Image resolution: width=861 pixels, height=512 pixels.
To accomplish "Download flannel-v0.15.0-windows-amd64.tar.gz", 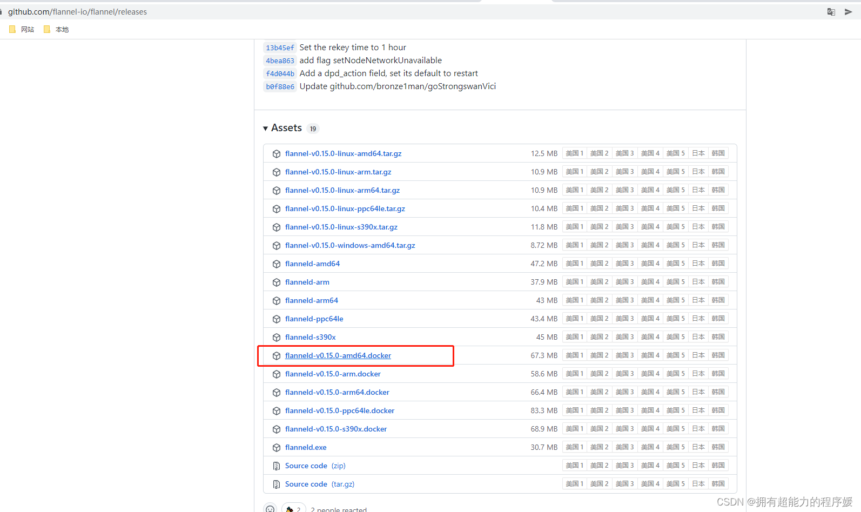I will click(350, 245).
